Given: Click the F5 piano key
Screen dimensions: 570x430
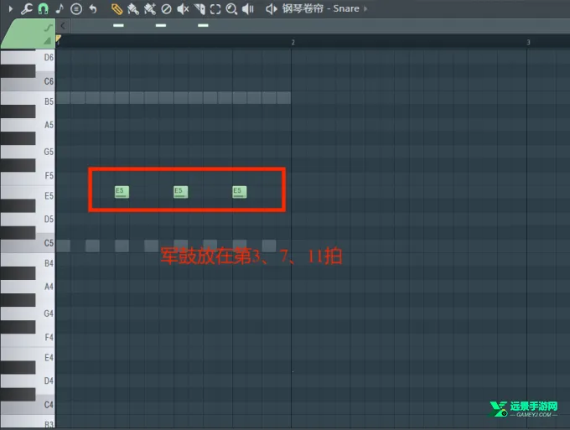Looking at the screenshot, I should pos(28,176).
